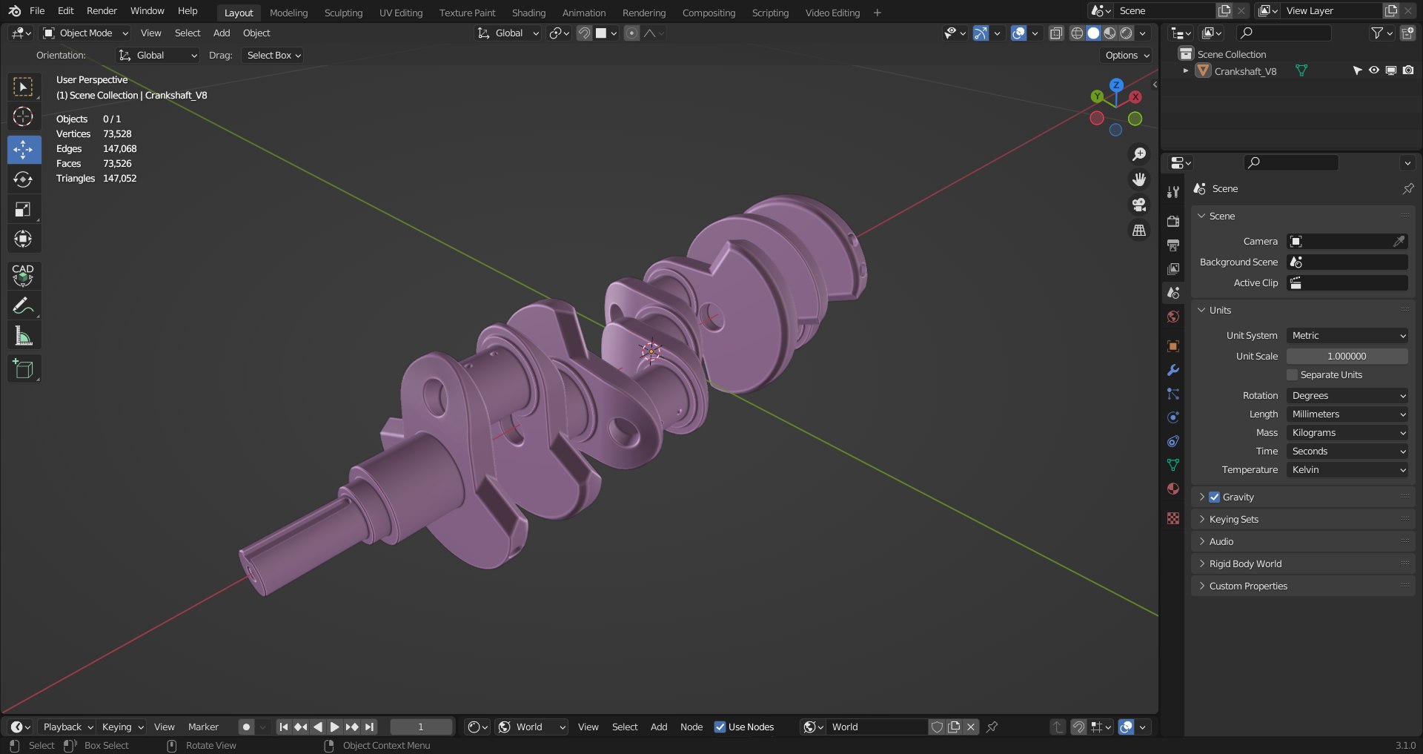
Task: Activate the Rotate tool
Action: click(23, 179)
